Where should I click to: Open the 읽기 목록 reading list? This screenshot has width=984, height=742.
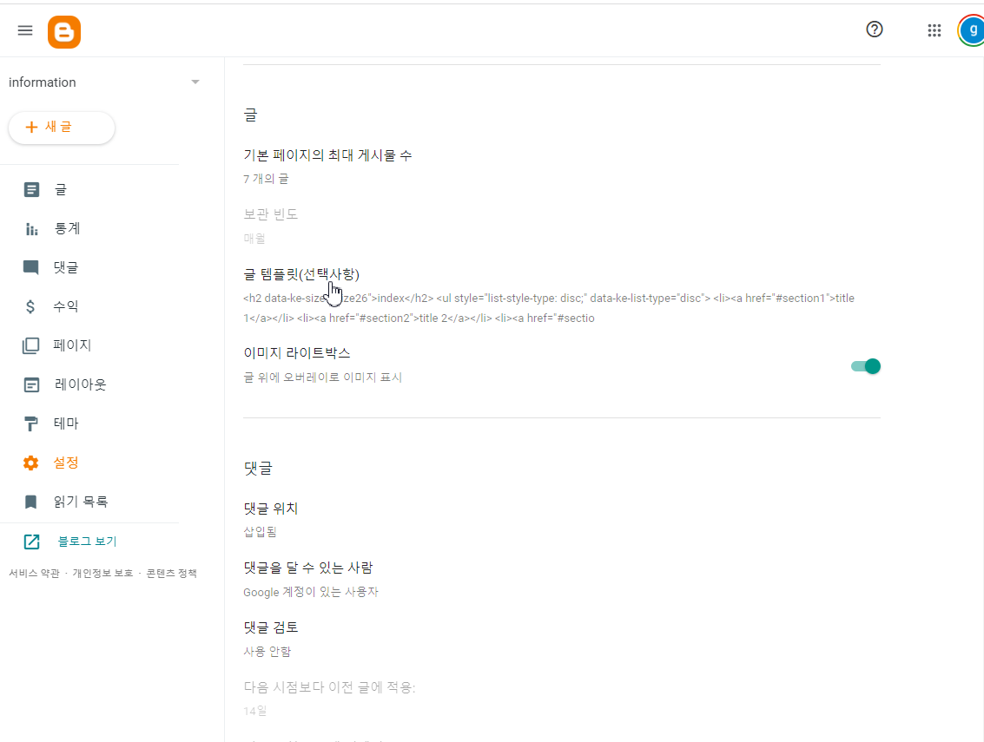pos(31,501)
